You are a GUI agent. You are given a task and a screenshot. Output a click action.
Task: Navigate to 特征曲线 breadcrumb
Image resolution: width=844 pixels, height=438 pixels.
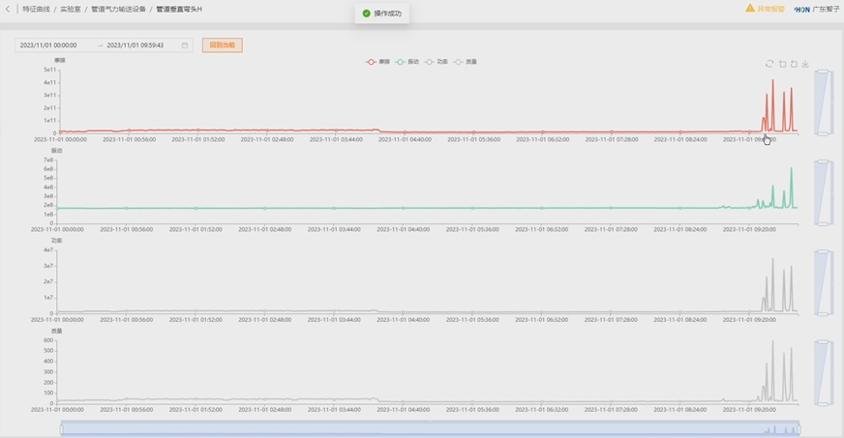tap(36, 9)
